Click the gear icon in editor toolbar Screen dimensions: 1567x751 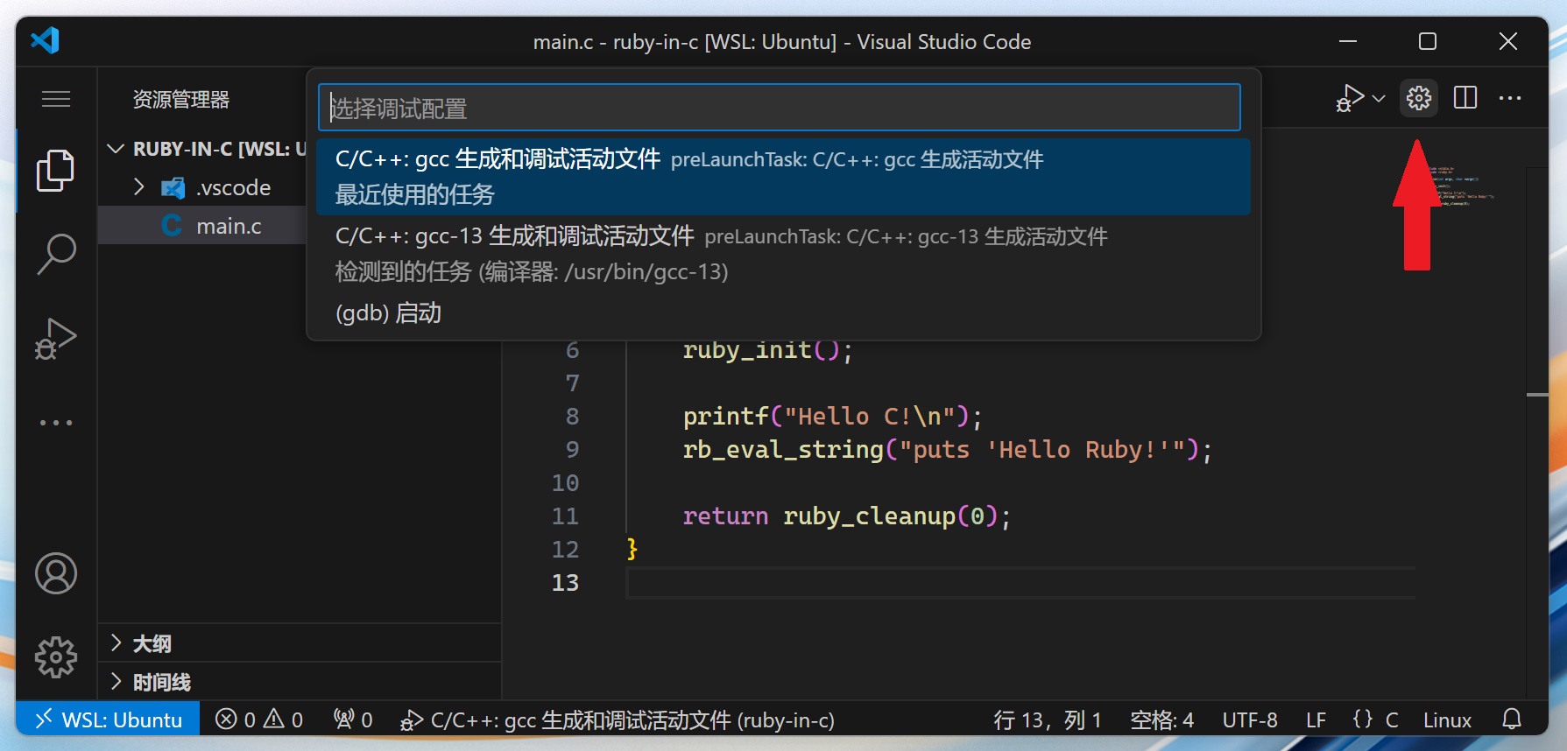[x=1419, y=98]
